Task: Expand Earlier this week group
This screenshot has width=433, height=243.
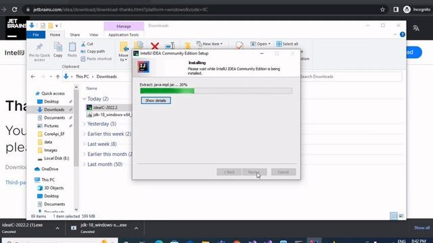Action: 84,134
